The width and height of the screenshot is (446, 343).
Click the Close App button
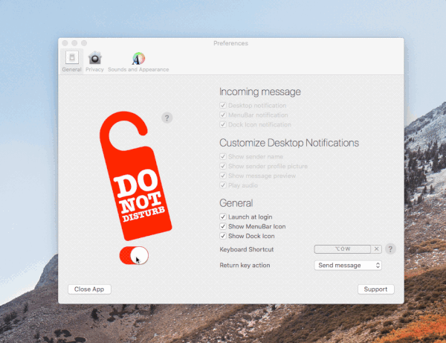(x=89, y=289)
